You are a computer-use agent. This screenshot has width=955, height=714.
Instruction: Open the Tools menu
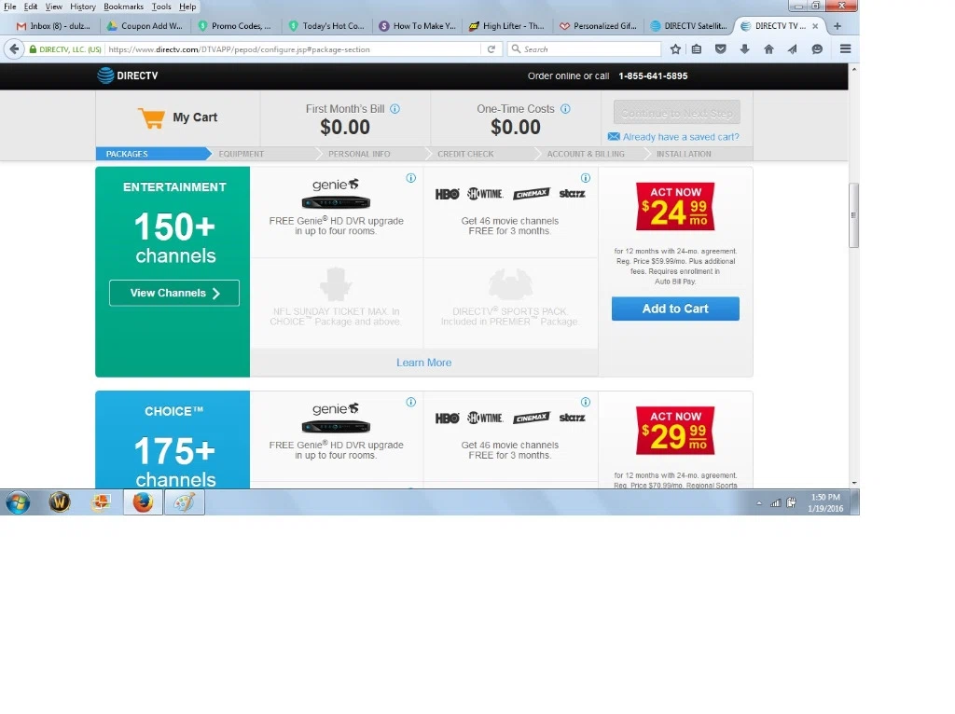pos(161,7)
